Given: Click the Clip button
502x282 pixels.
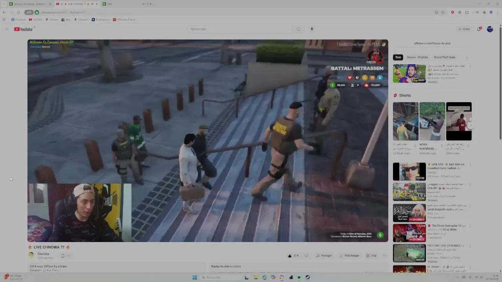Looking at the screenshot, I should pos(371,256).
